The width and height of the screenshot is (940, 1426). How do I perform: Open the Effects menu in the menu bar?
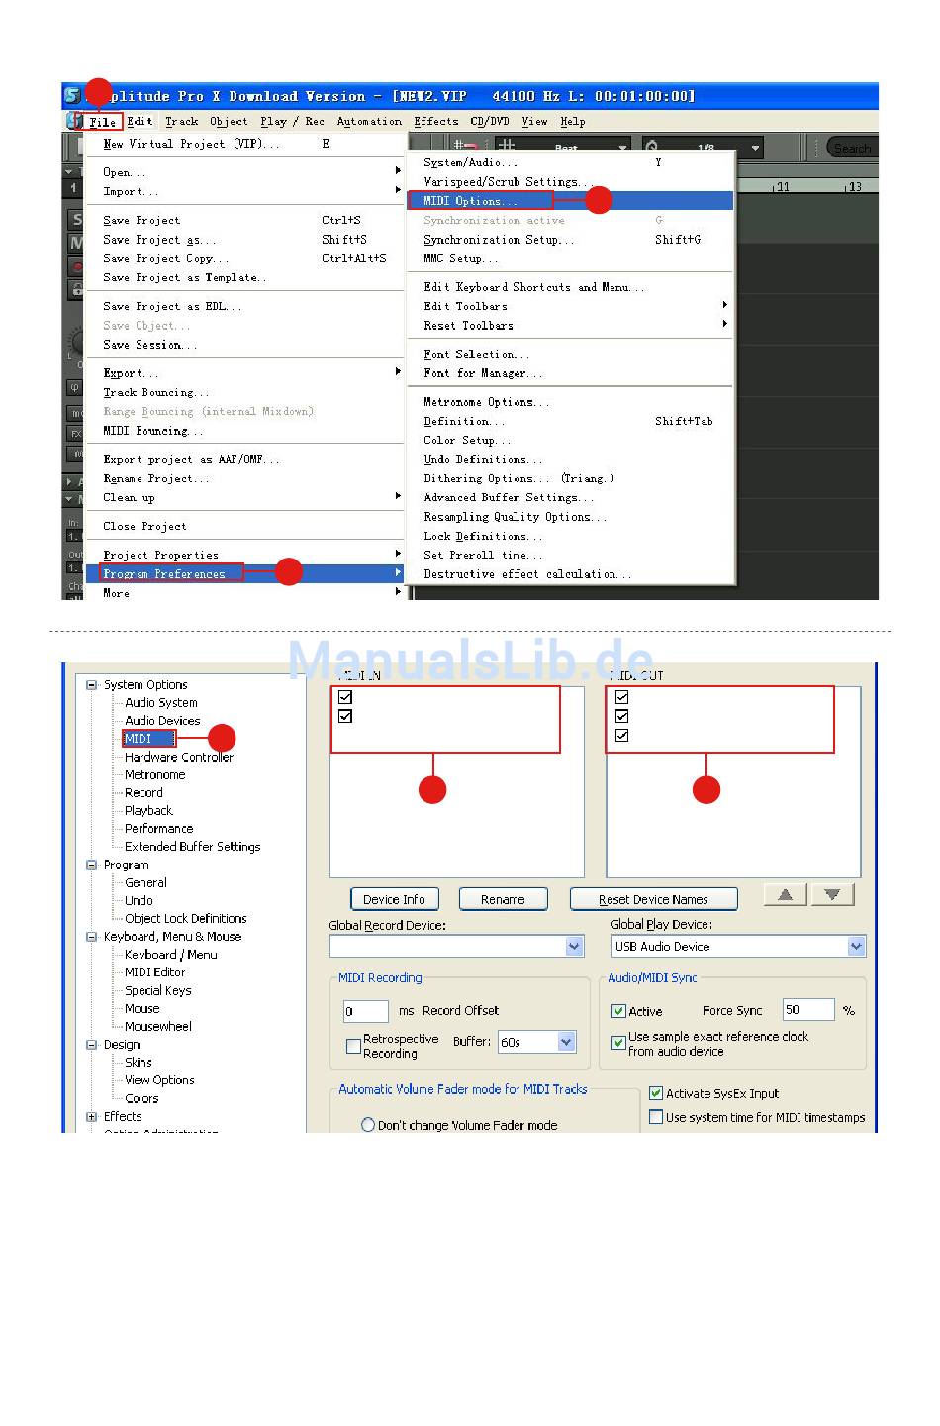coord(436,122)
